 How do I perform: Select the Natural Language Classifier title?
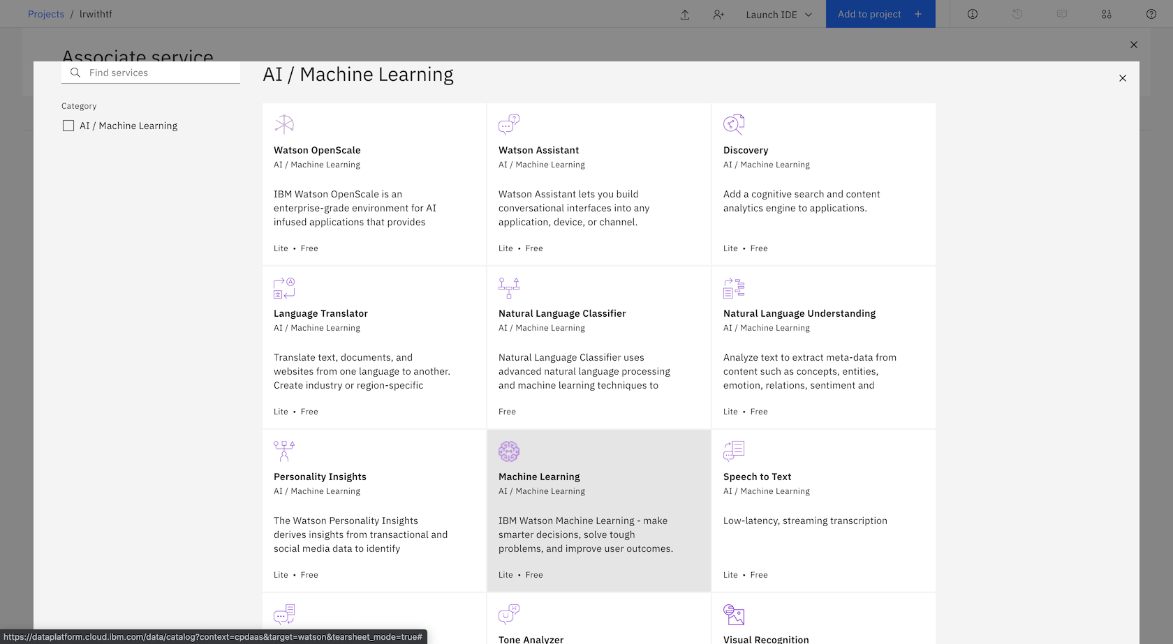click(x=562, y=313)
